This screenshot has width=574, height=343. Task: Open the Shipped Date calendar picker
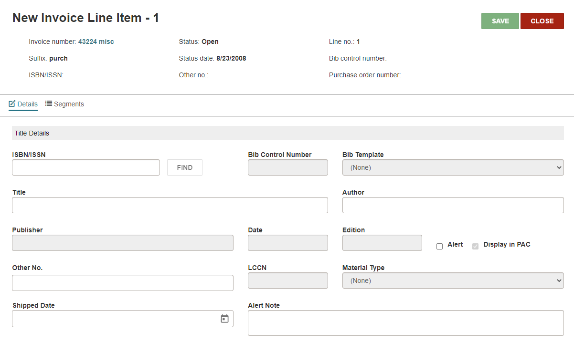(224, 319)
